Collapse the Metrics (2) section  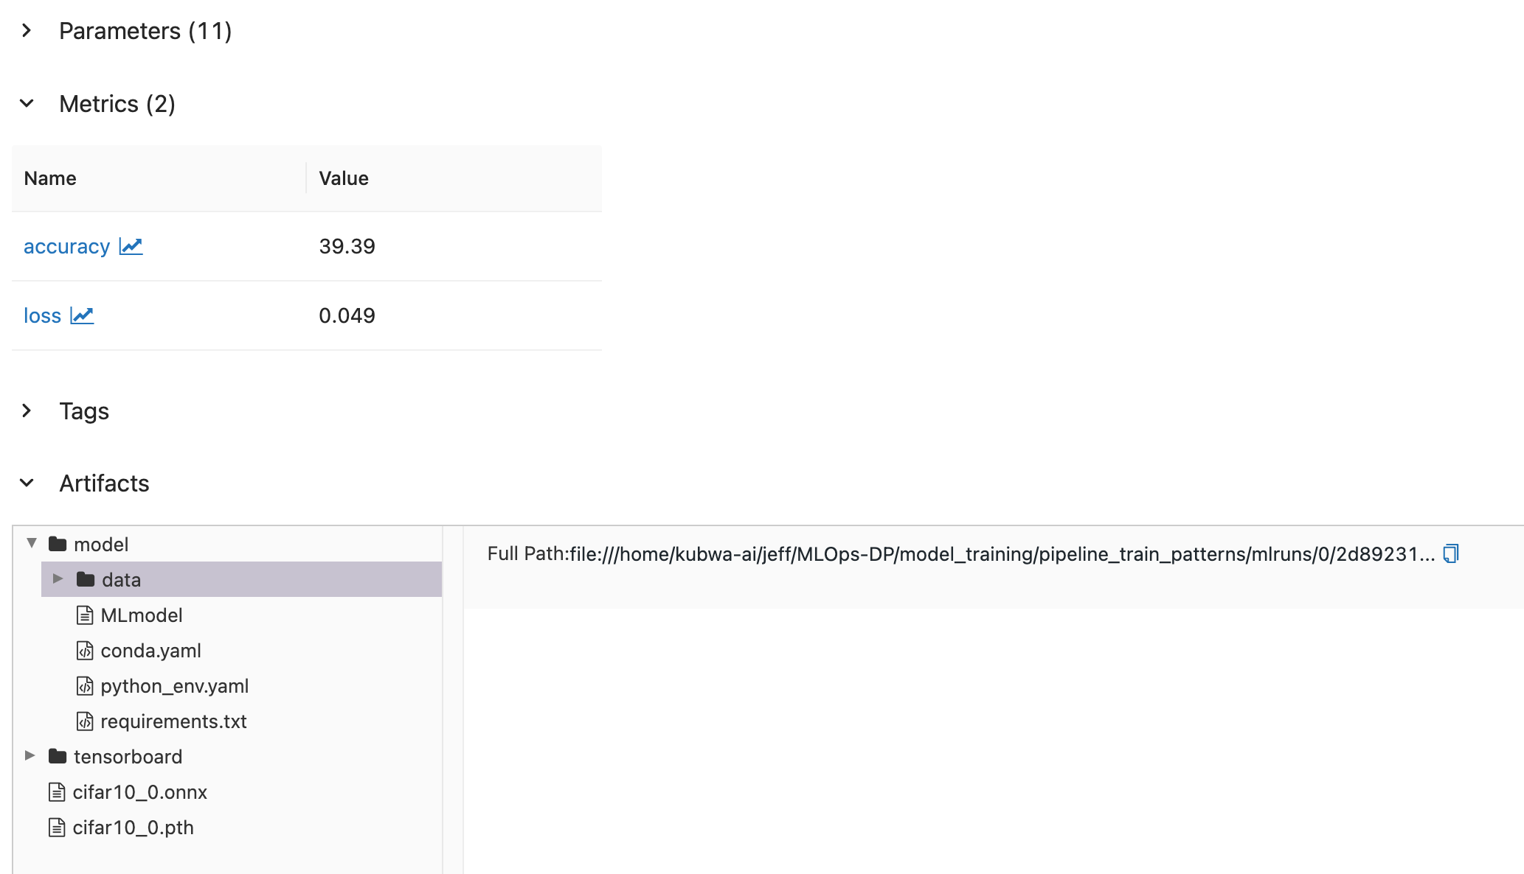pyautogui.click(x=27, y=104)
